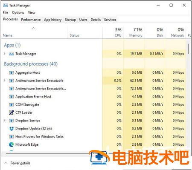Select the Processes tab

pos(10,19)
